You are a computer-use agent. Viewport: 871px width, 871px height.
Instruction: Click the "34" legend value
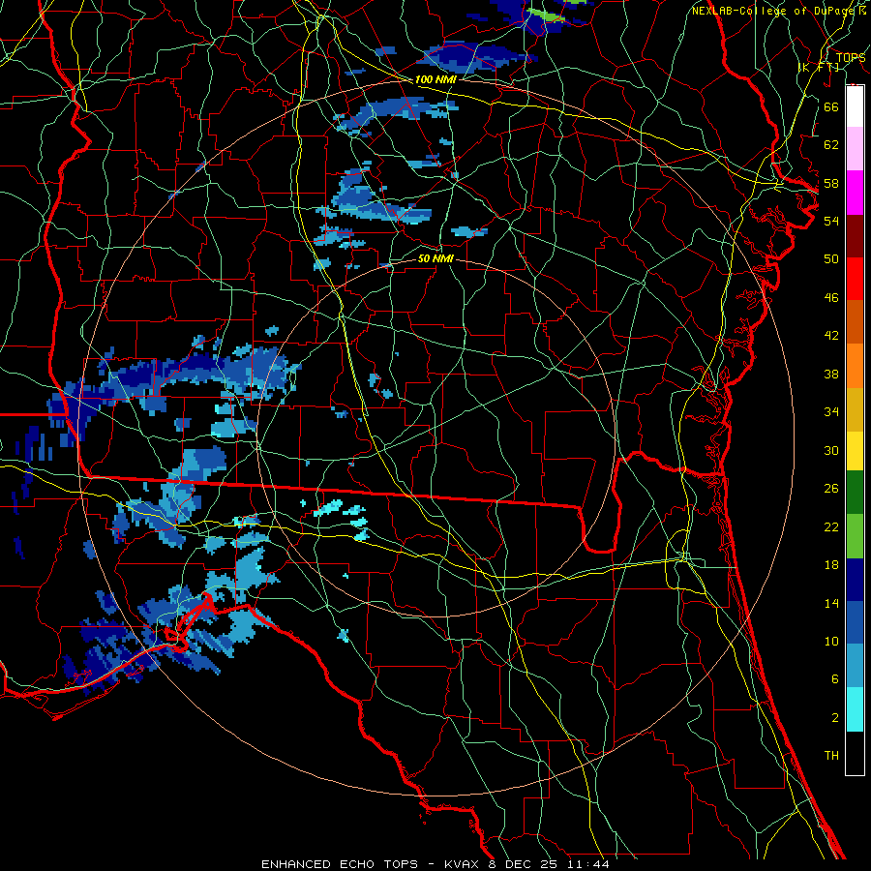pyautogui.click(x=831, y=411)
